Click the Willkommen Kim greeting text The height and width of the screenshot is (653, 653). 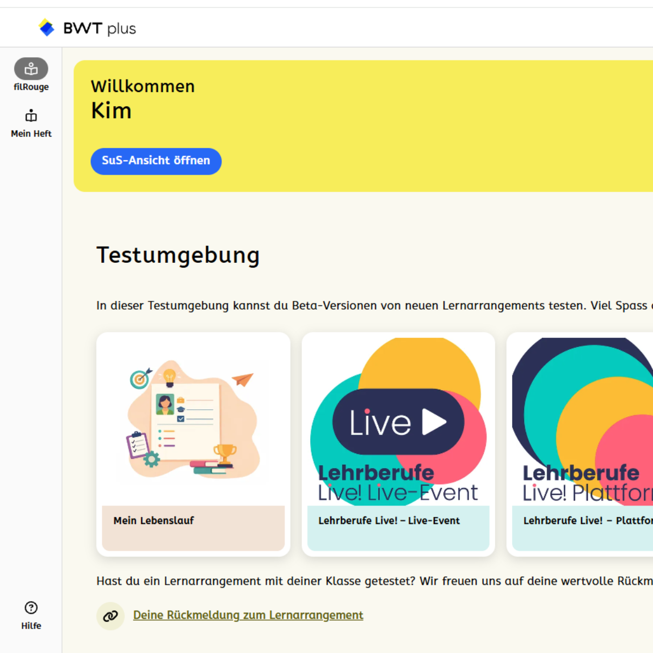pos(143,99)
